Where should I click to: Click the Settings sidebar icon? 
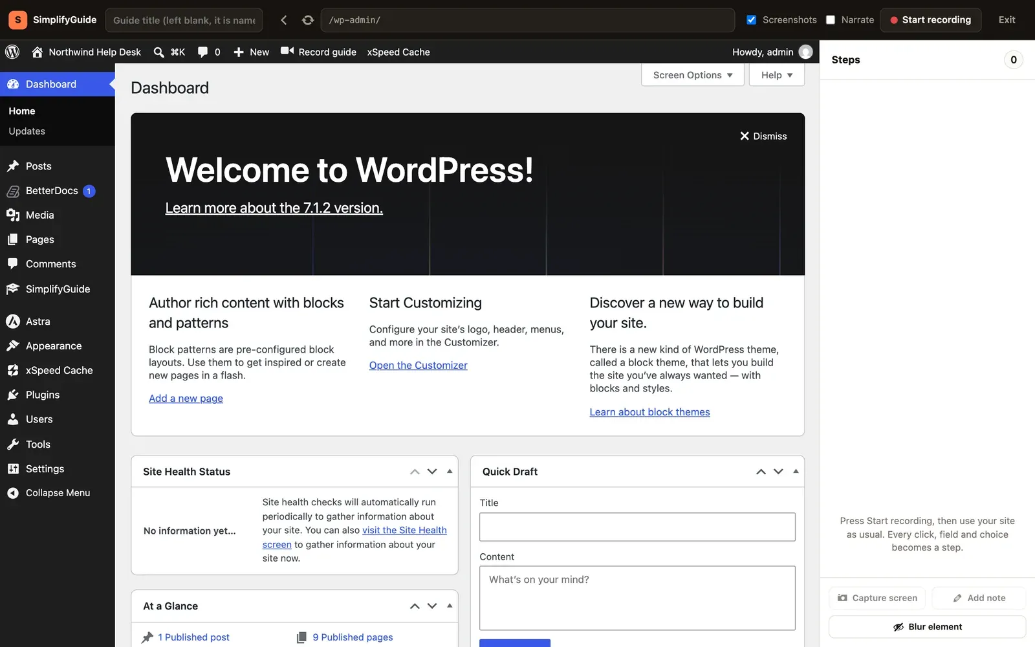[x=13, y=469]
